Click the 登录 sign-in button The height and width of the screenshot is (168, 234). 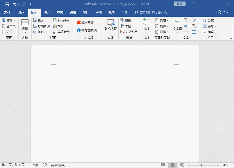179,4
